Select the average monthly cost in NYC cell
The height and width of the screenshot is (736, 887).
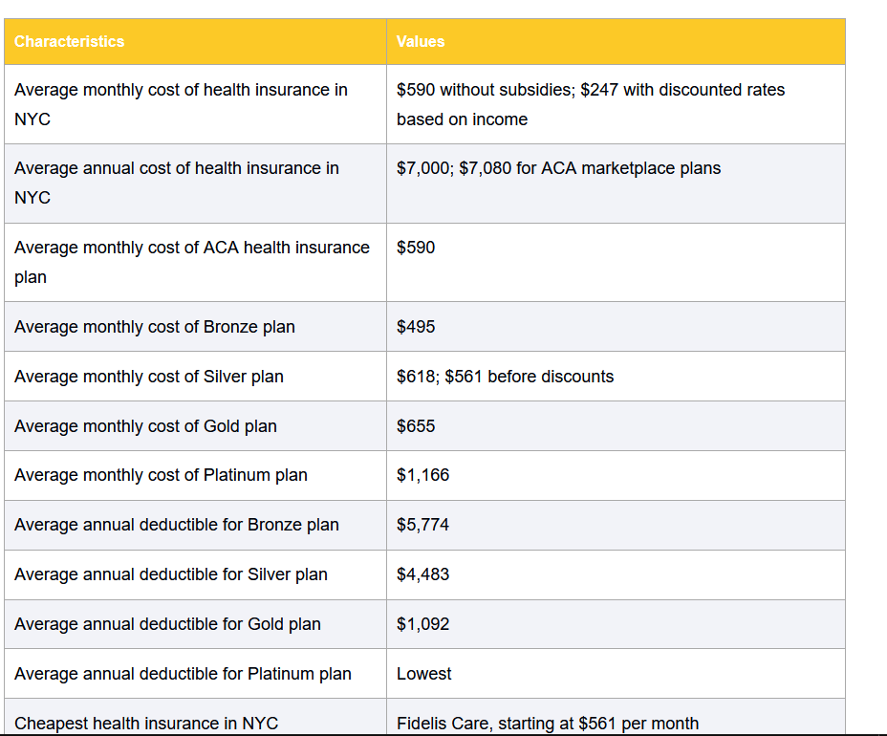181,104
